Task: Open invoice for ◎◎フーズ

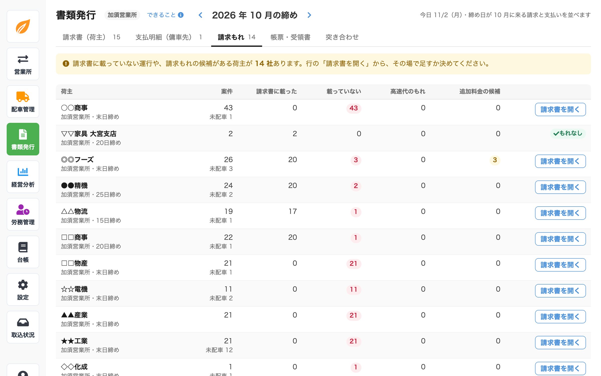Action: (560, 161)
